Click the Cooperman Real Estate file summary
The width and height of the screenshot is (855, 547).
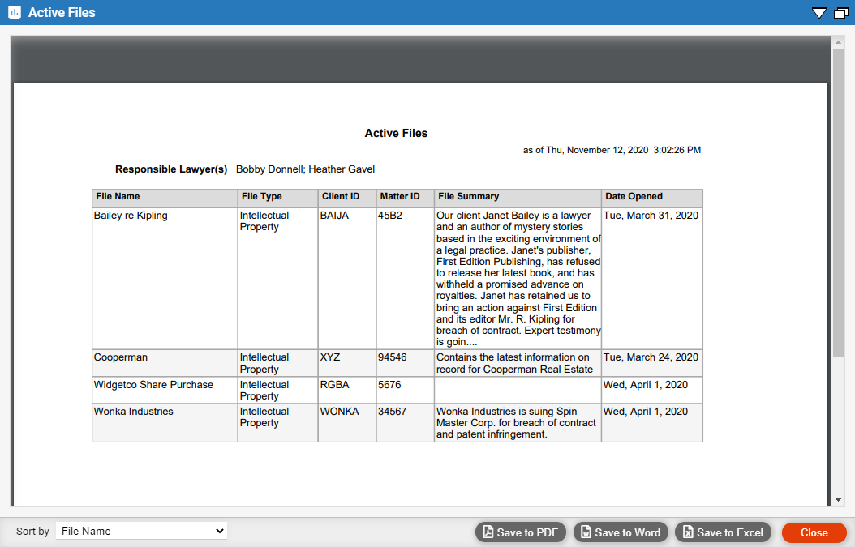click(514, 363)
